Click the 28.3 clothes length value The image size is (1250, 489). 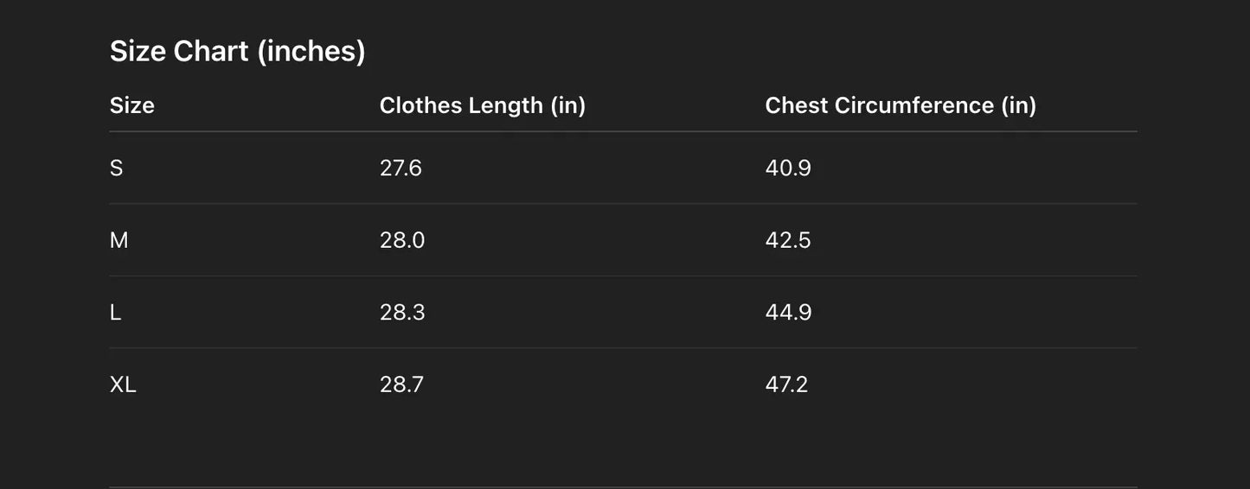[x=402, y=312]
